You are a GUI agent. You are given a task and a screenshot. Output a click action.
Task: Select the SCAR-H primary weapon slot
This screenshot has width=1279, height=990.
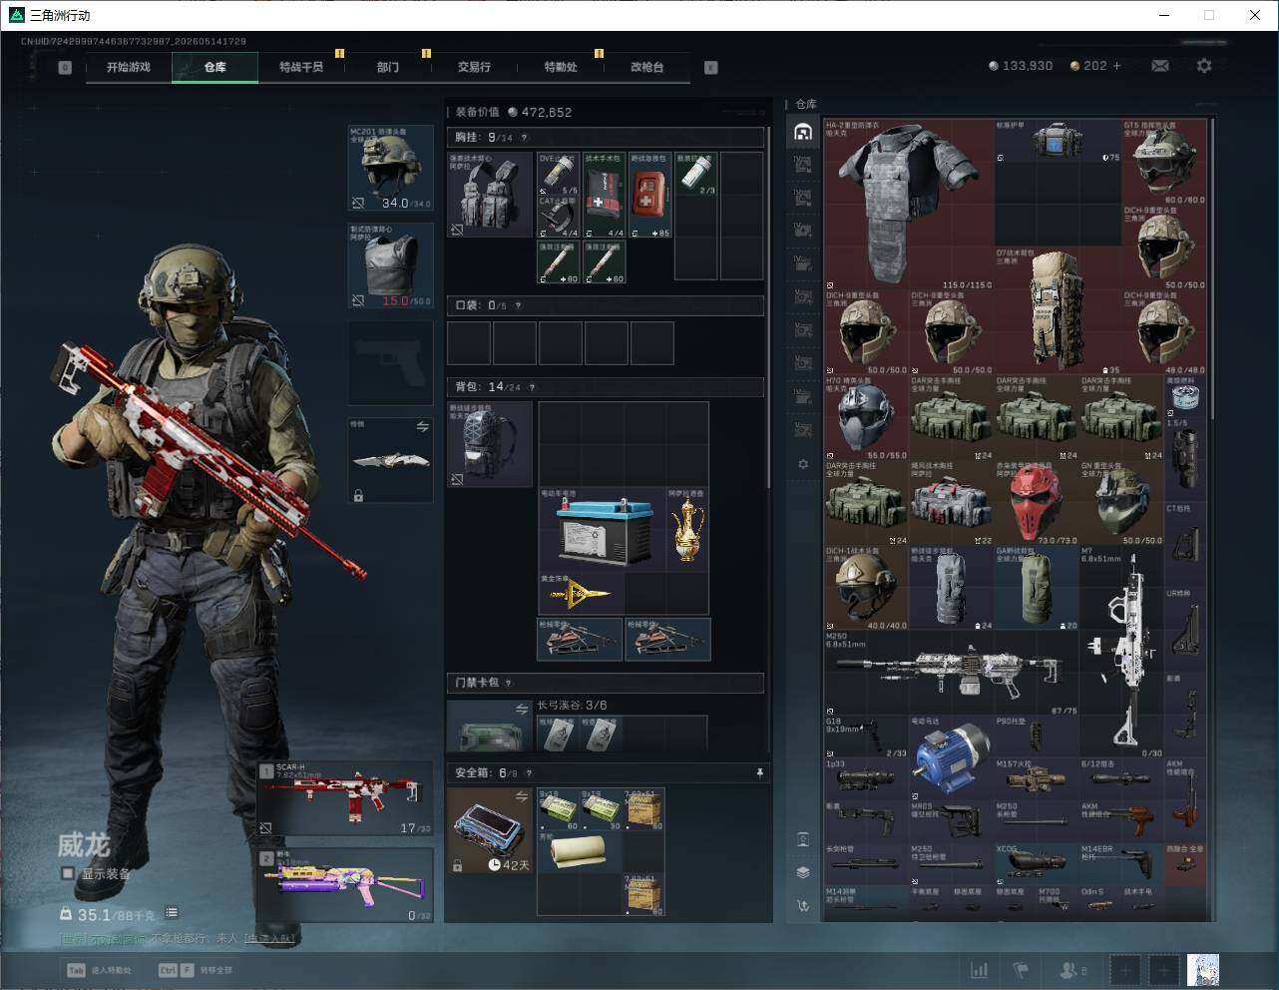pos(345,798)
